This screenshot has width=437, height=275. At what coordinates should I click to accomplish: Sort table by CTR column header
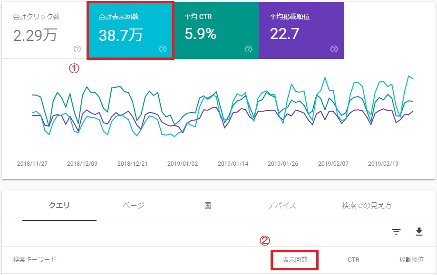point(353,260)
